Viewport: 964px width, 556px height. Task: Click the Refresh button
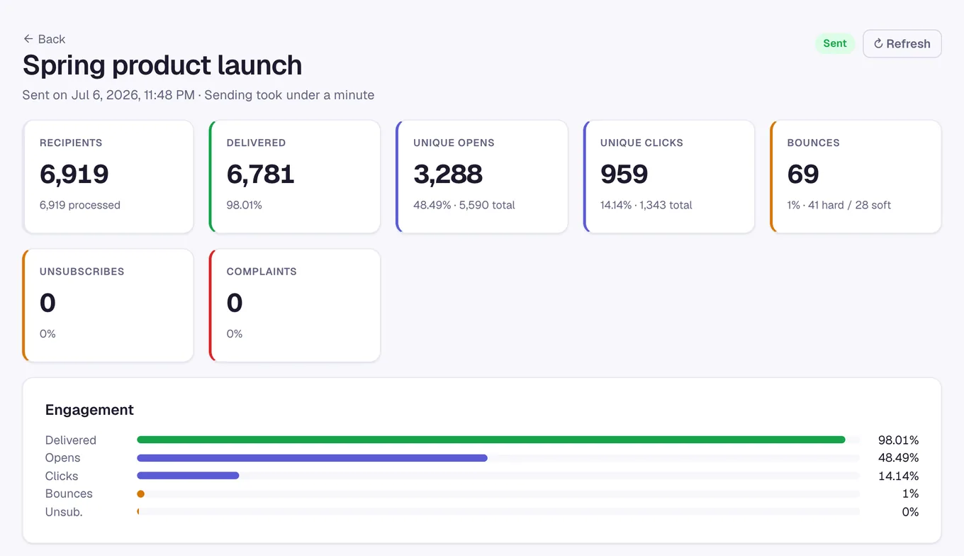[x=902, y=43]
